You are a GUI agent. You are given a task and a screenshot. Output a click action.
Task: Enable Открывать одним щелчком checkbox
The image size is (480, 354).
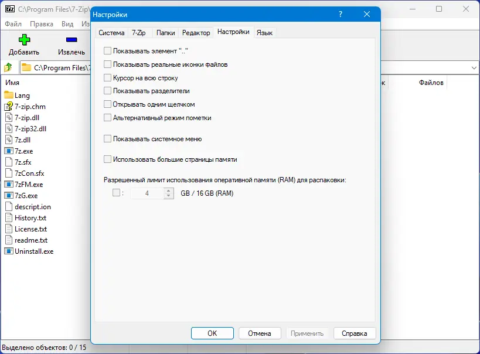pyautogui.click(x=107, y=104)
